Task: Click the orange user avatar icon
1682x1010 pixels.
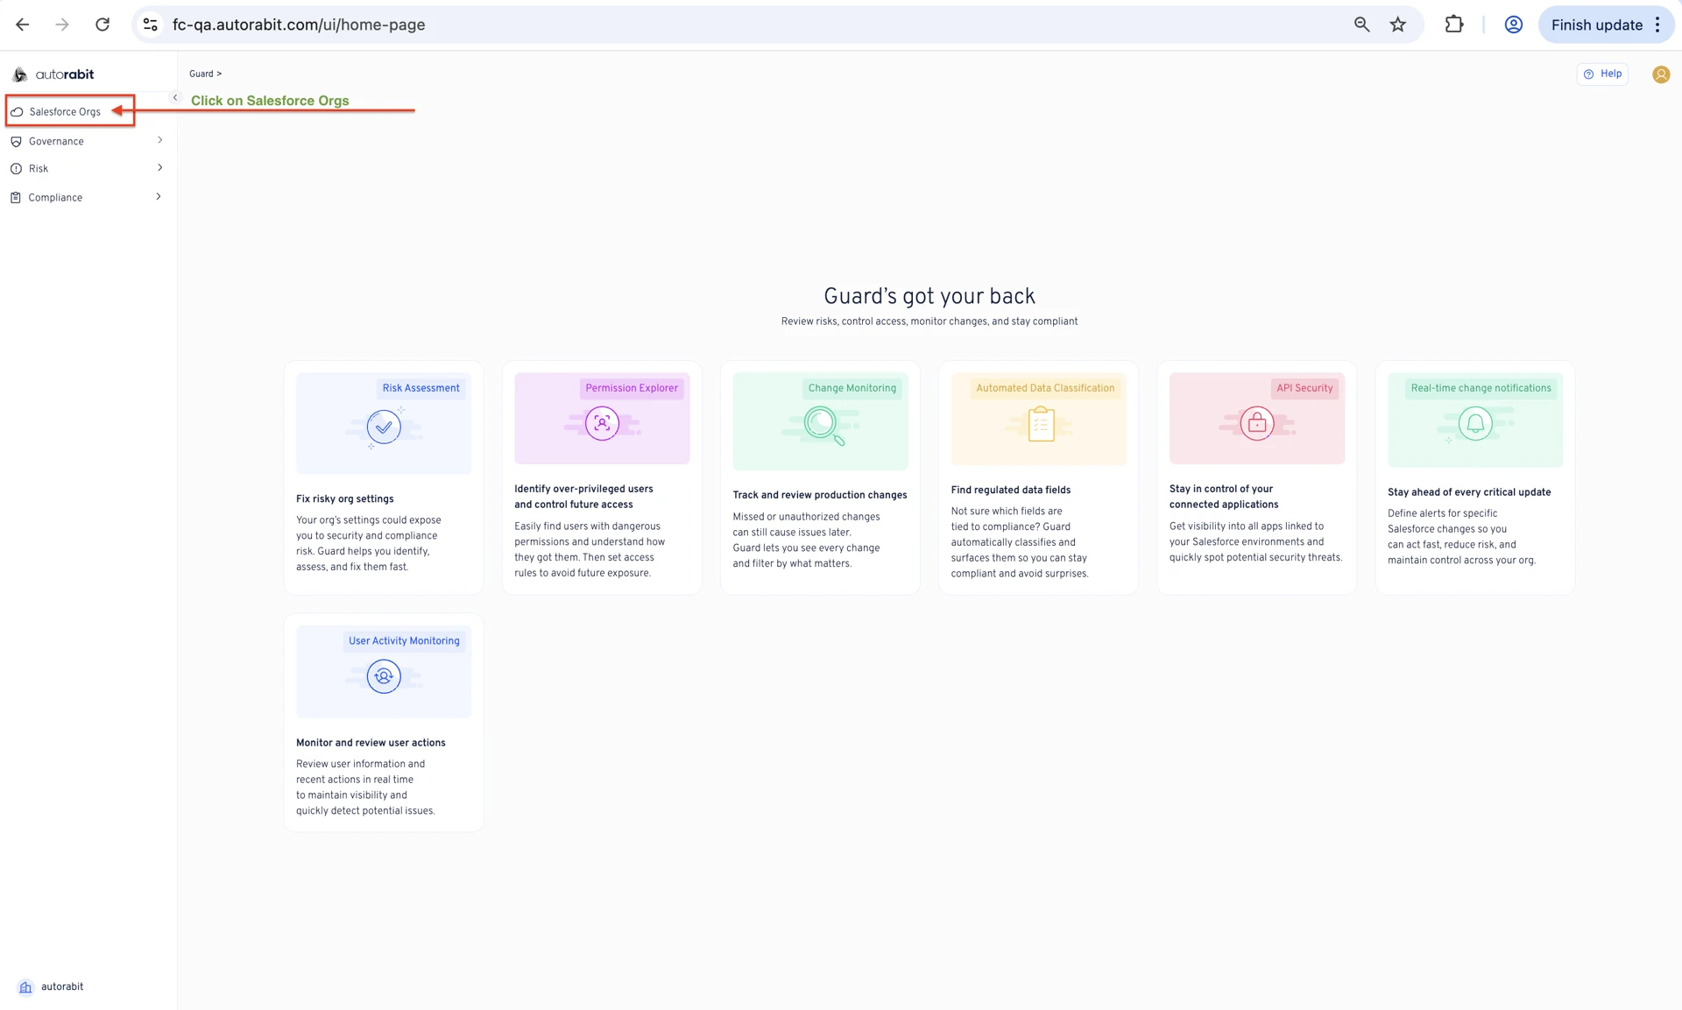Action: point(1660,74)
